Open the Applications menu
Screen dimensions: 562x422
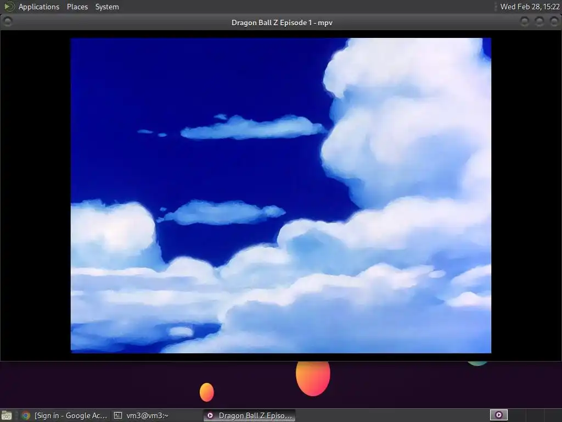coord(39,7)
